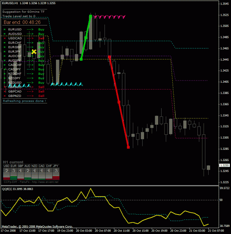This screenshot has height=234, width=231.
Task: Click the 1.3545 price axis label
Action: click(x=224, y=4)
